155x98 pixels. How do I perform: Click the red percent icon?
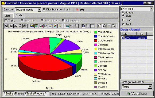click(77, 10)
